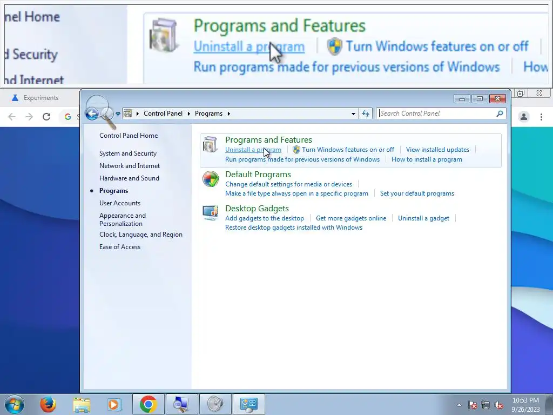This screenshot has height=415, width=553.
Task: Click Turn Windows features on or off
Action: (348, 150)
